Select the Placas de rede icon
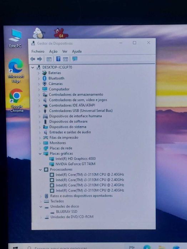 [x=46, y=149]
